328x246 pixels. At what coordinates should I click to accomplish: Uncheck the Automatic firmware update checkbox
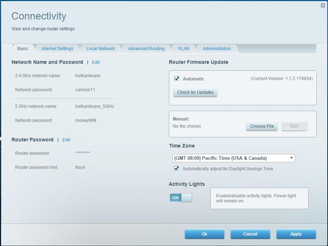coord(176,79)
